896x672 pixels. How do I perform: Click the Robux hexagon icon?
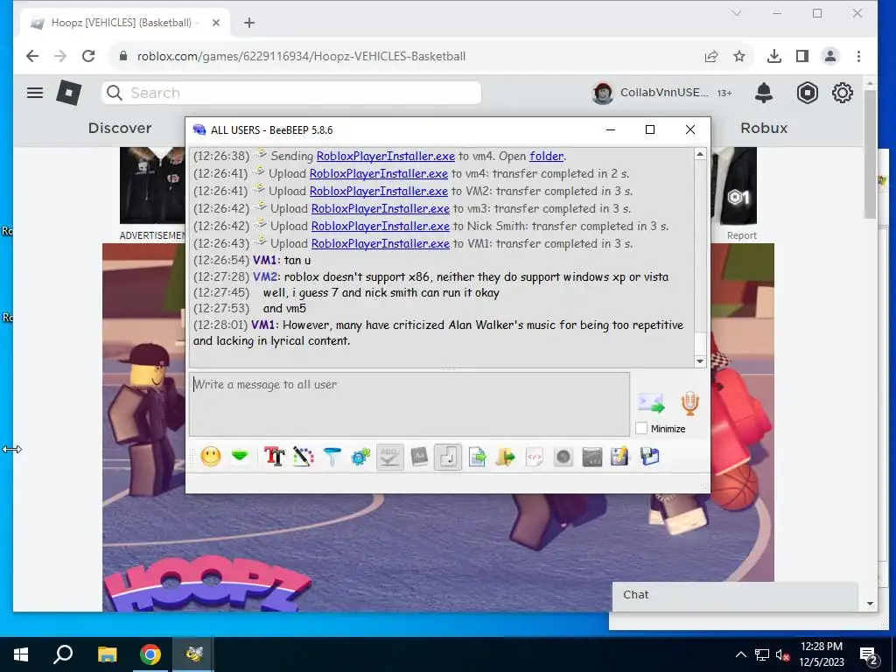click(x=808, y=93)
